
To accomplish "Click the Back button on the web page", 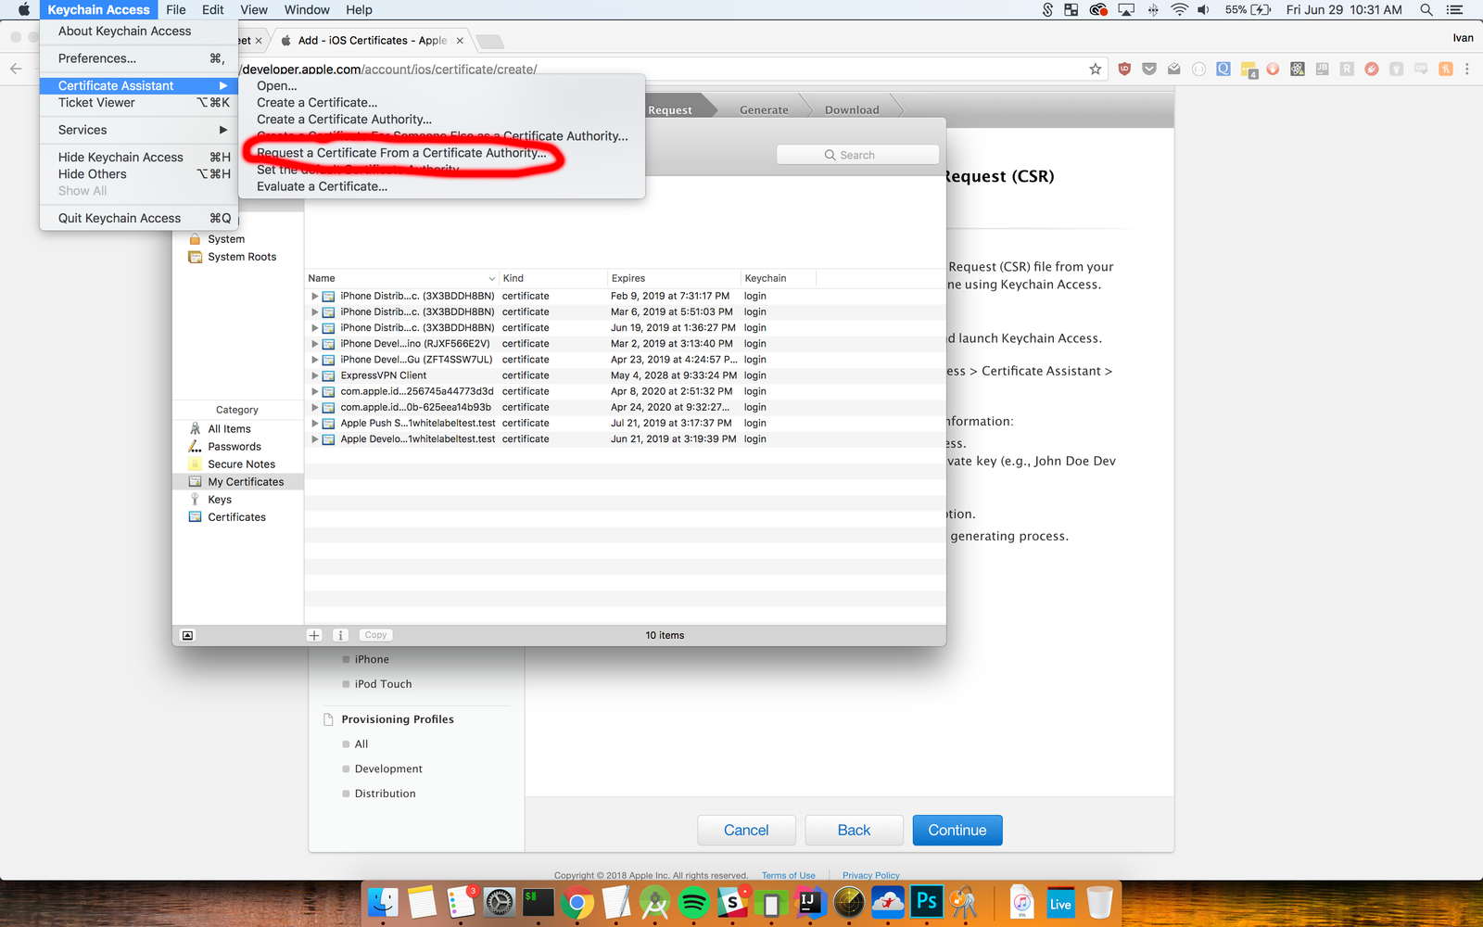I will (854, 831).
